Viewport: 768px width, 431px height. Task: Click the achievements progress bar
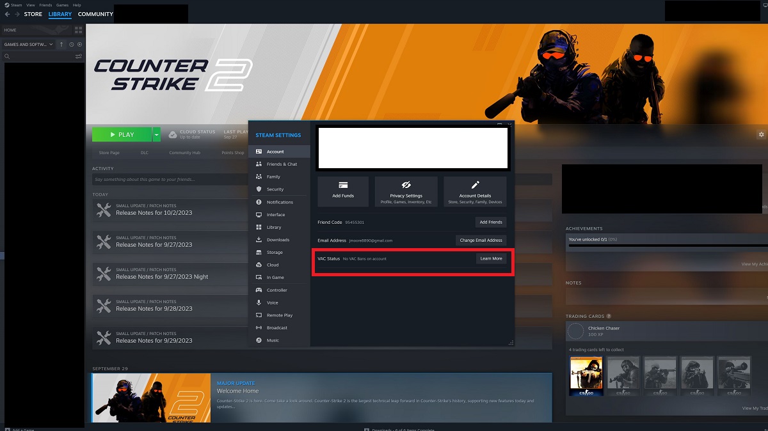(x=666, y=244)
